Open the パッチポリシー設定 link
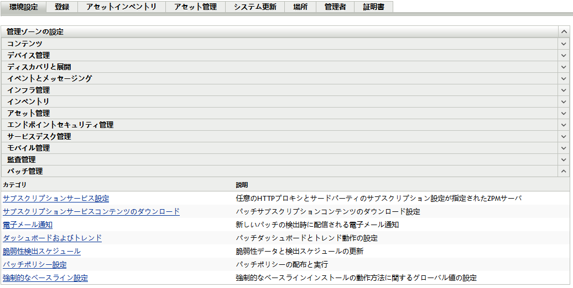 (35, 265)
